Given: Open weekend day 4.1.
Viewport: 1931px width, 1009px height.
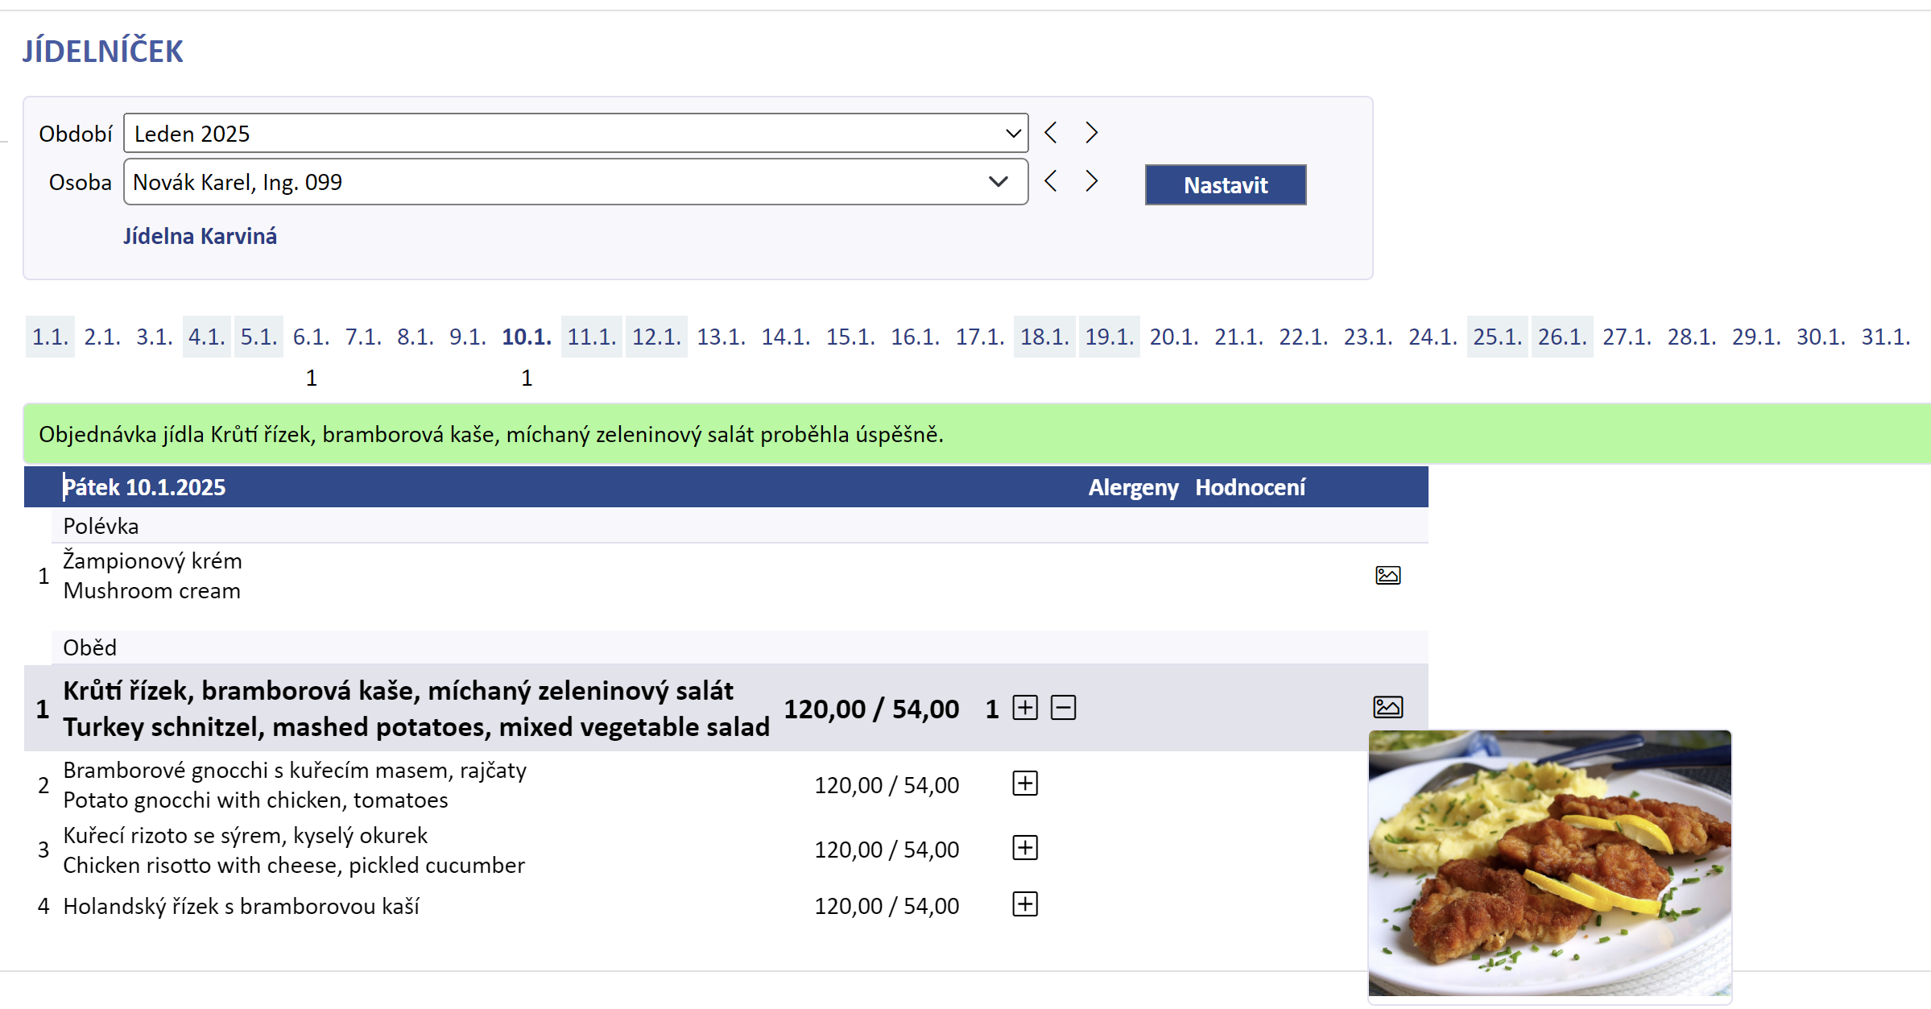Looking at the screenshot, I should 207,337.
